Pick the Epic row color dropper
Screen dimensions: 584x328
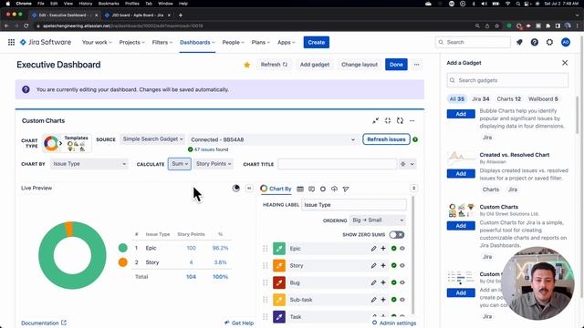click(x=279, y=249)
